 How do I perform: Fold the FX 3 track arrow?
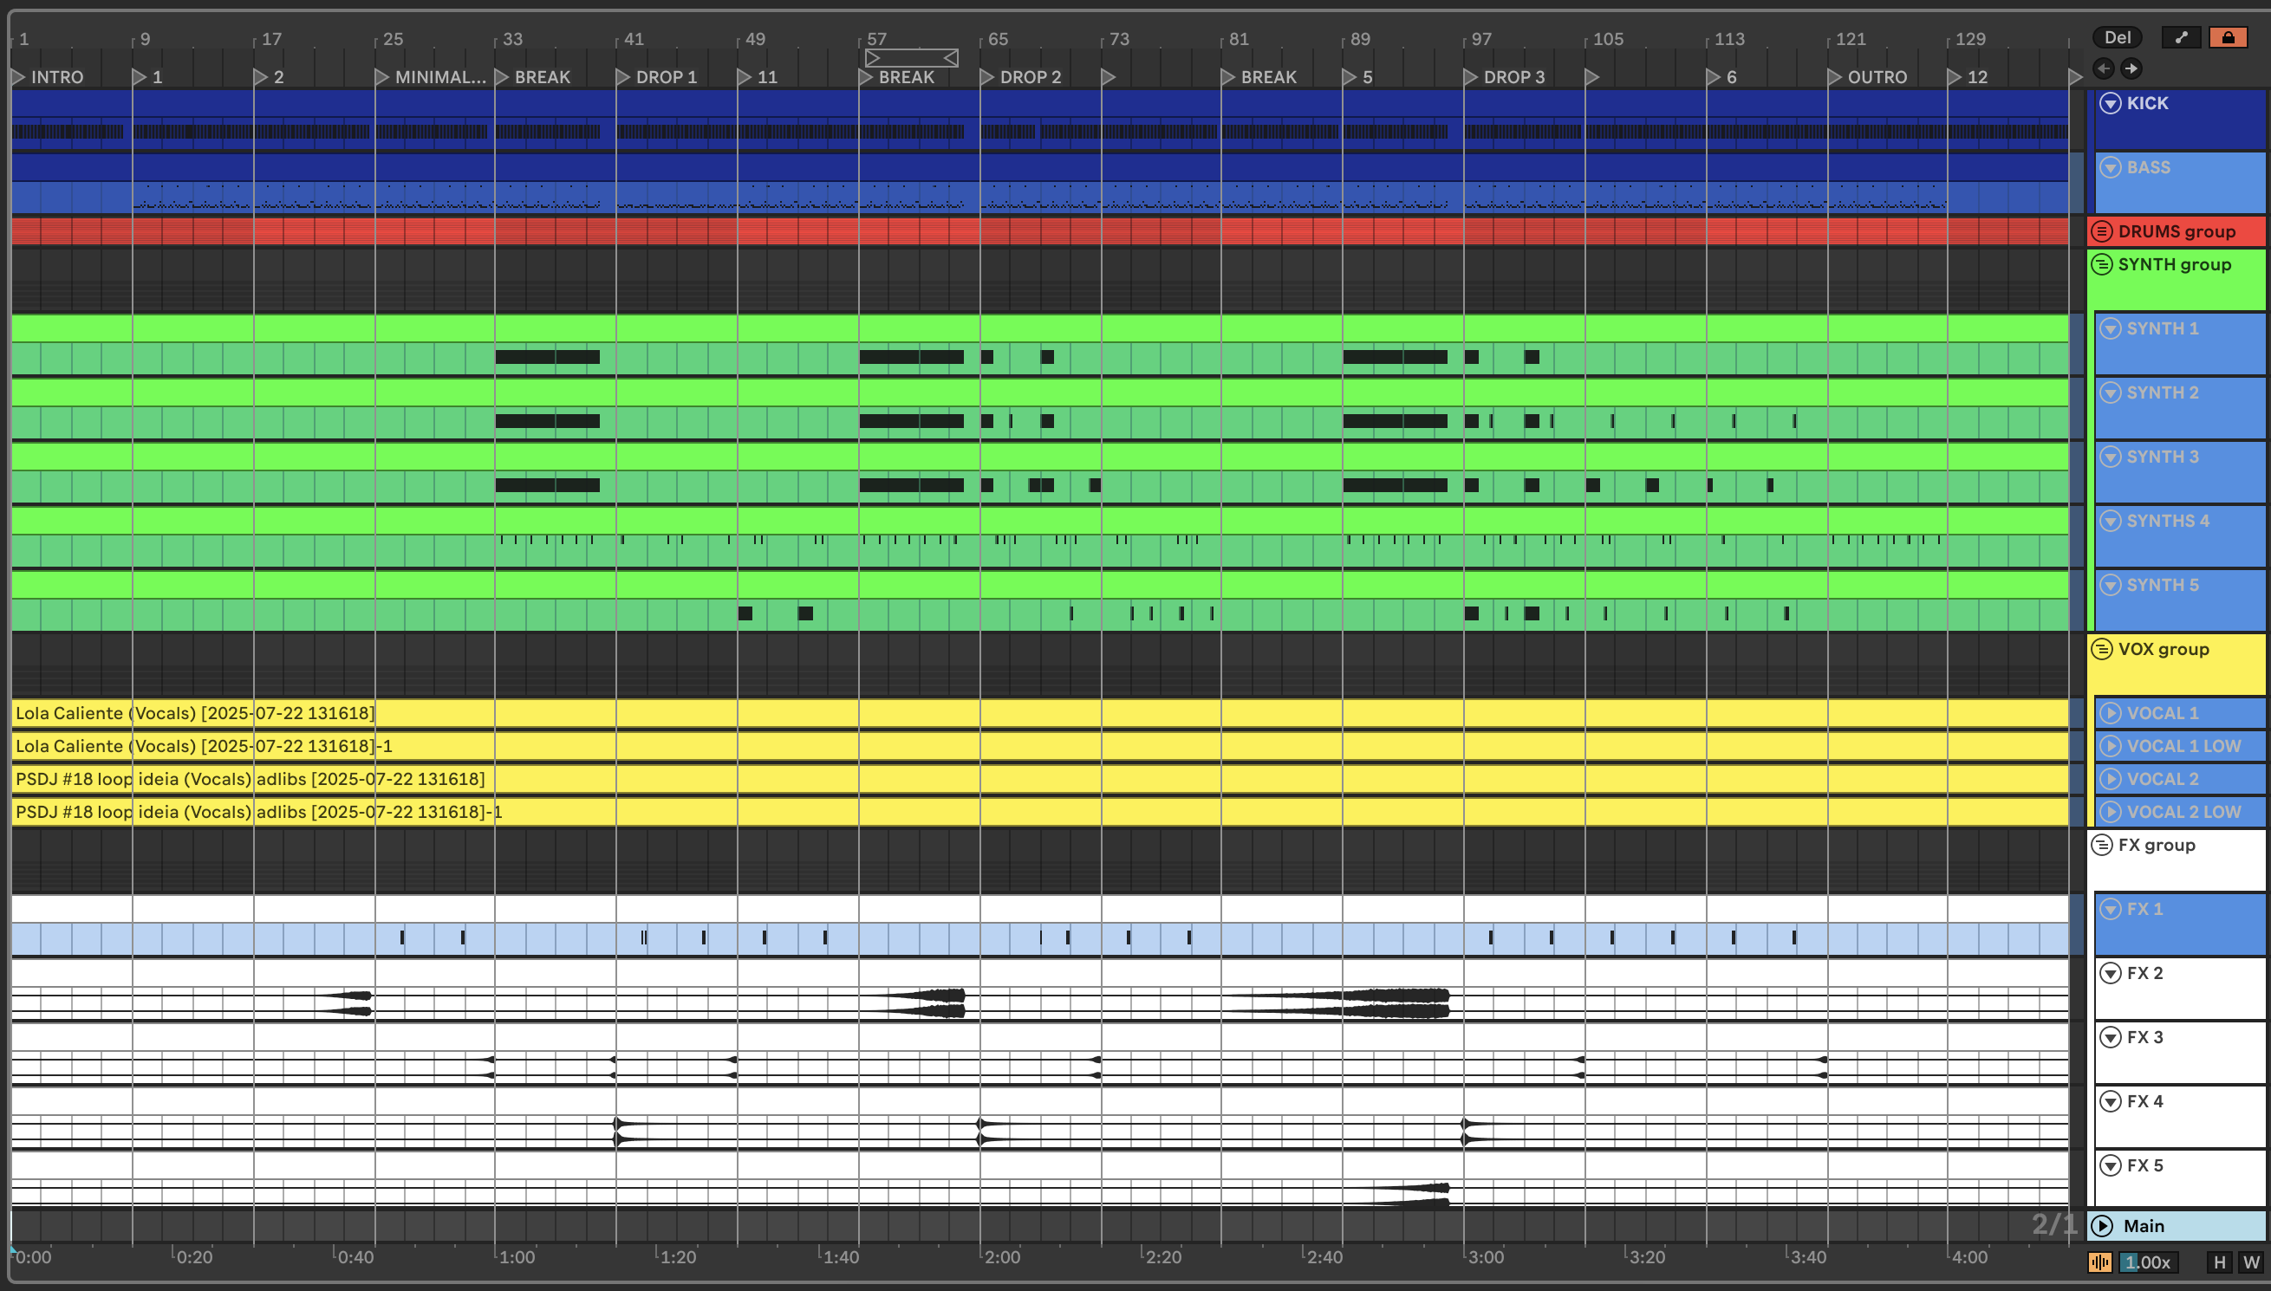[2111, 1036]
